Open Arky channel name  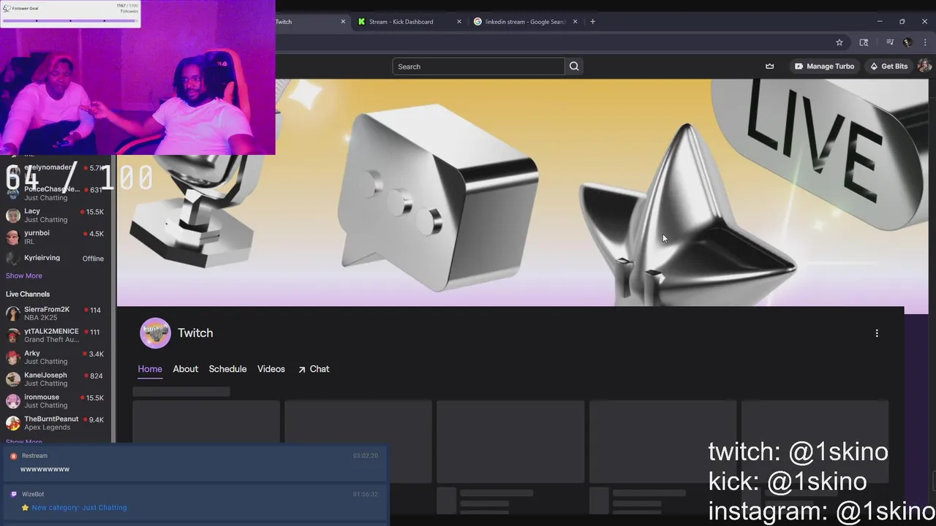pos(32,354)
